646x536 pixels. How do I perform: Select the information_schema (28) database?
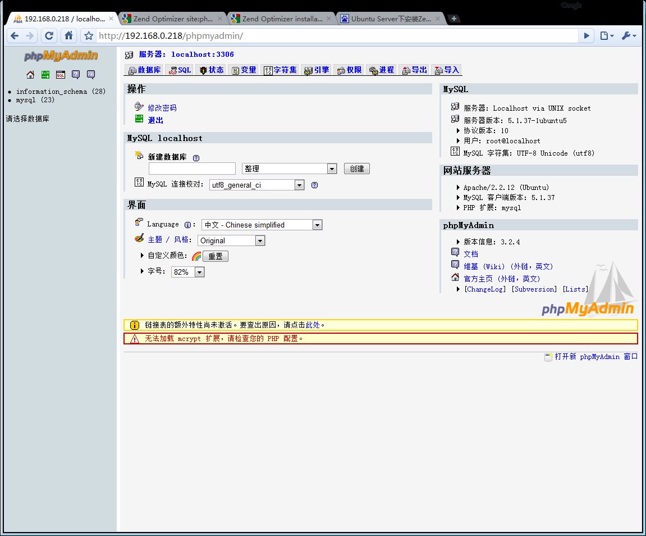61,91
